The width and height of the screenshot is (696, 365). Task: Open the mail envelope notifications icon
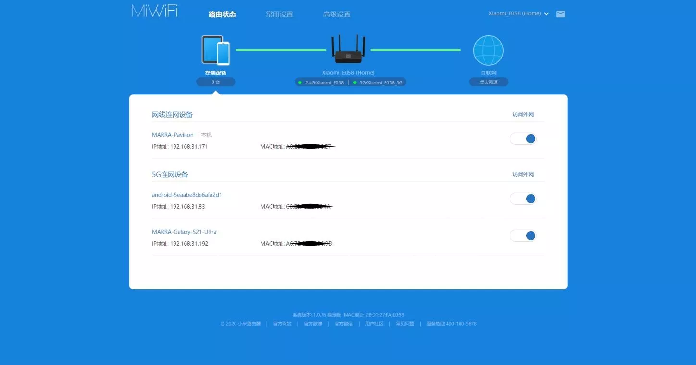point(560,14)
